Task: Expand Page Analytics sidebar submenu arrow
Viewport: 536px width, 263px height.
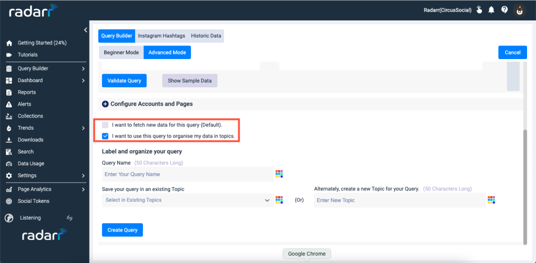Action: (83, 189)
